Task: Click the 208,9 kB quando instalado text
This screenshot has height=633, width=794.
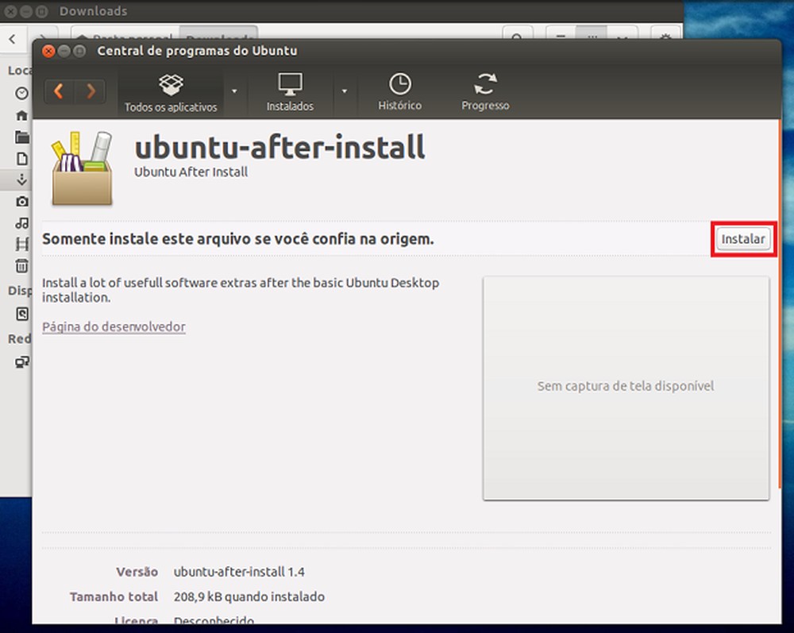Action: pyautogui.click(x=249, y=597)
